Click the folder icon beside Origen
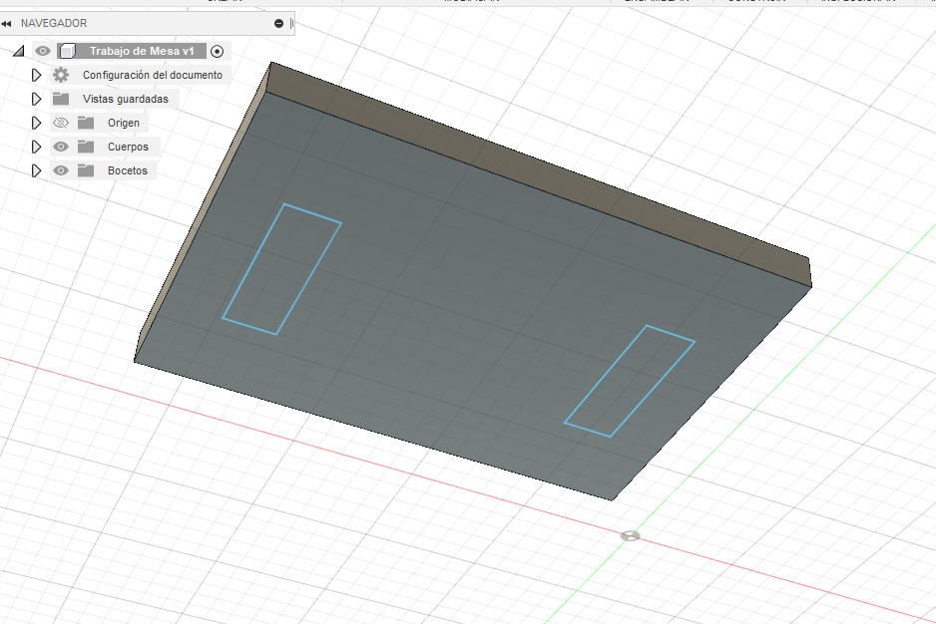 tap(86, 123)
